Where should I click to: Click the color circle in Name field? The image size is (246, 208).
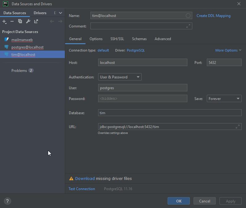(x=188, y=15)
